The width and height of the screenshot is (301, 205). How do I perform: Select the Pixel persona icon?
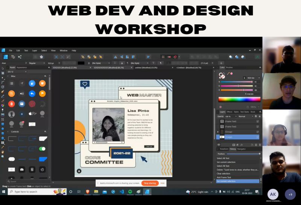pyautogui.click(x=13, y=57)
